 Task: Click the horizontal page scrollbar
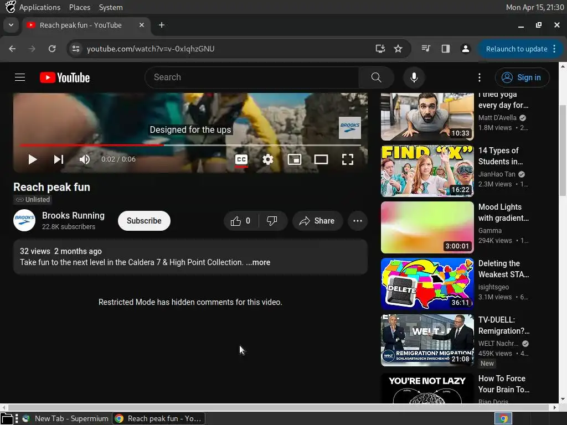pos(279,407)
